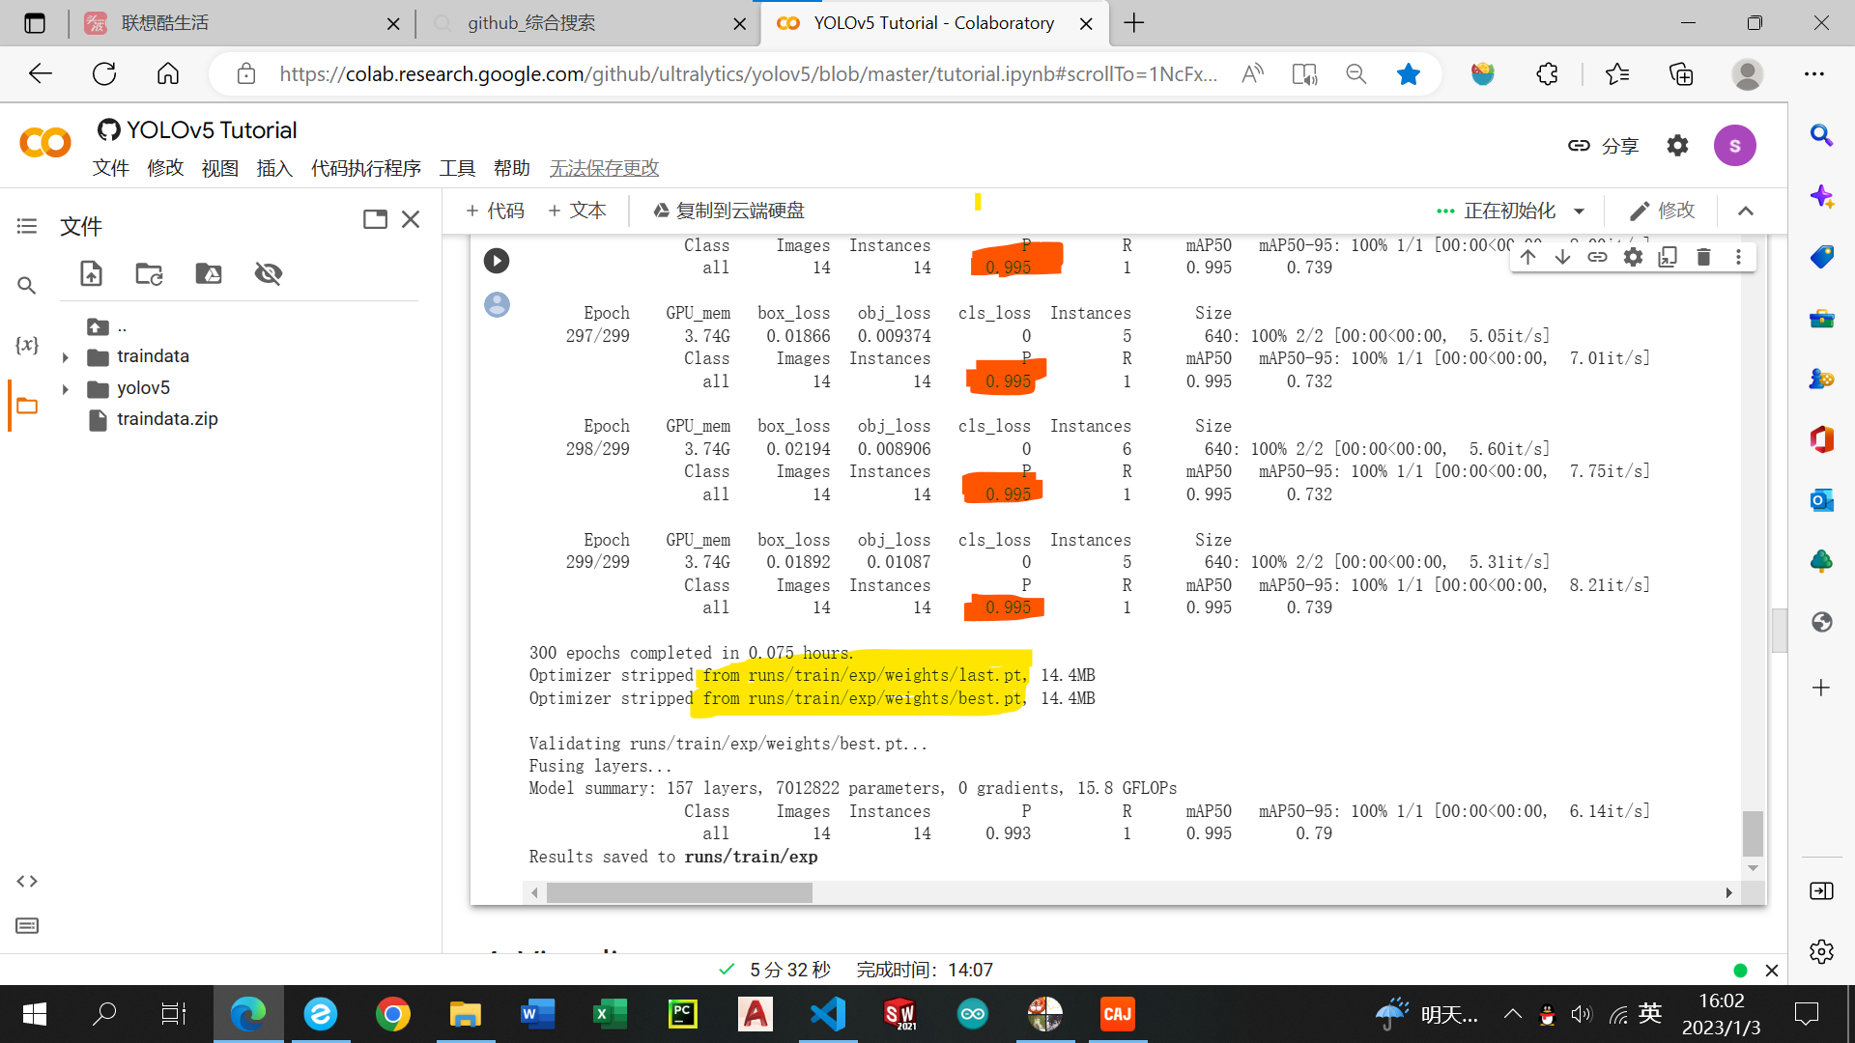The width and height of the screenshot is (1855, 1043).
Task: Toggle hidden files visibility icon
Action: pyautogui.click(x=268, y=273)
